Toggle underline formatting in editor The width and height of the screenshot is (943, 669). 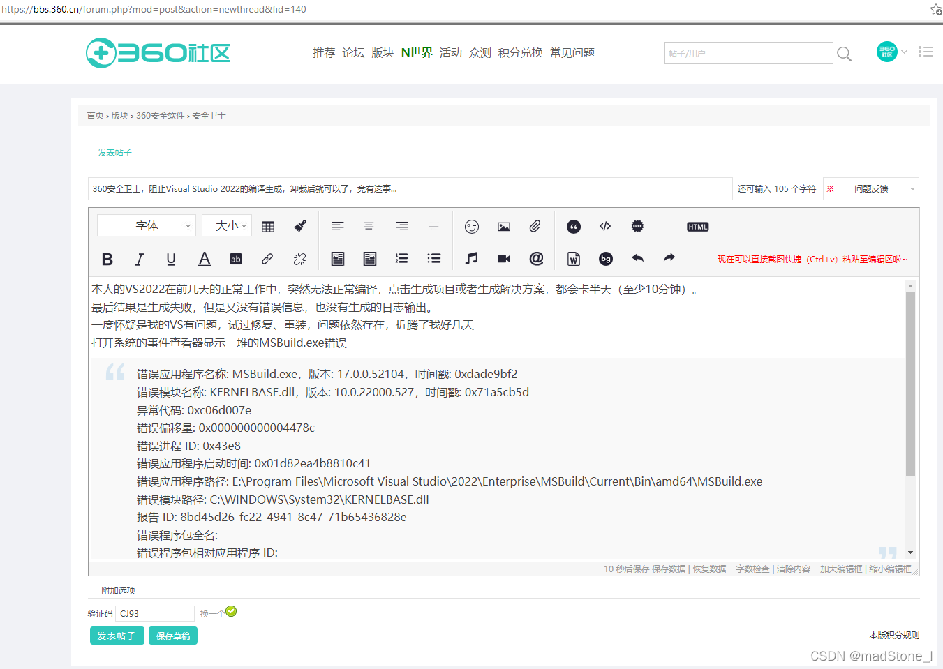pyautogui.click(x=171, y=259)
